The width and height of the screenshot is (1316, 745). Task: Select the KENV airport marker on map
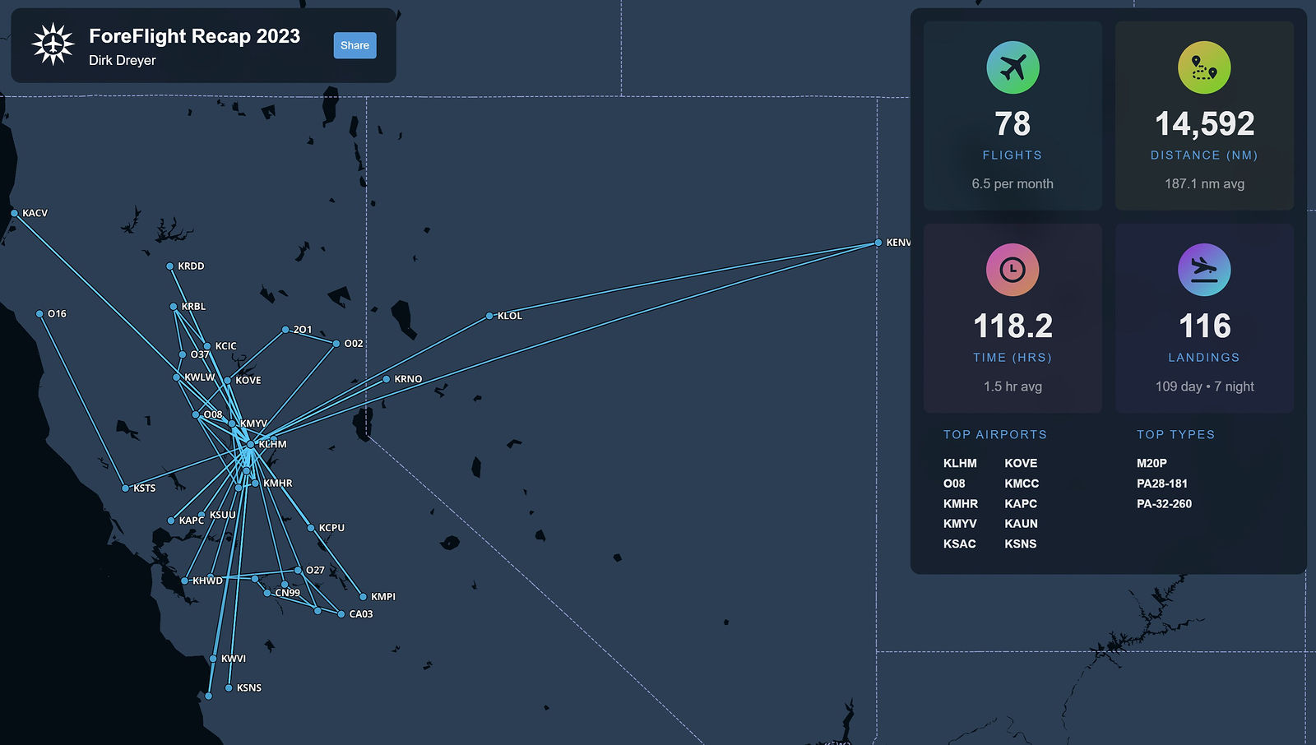tap(878, 243)
